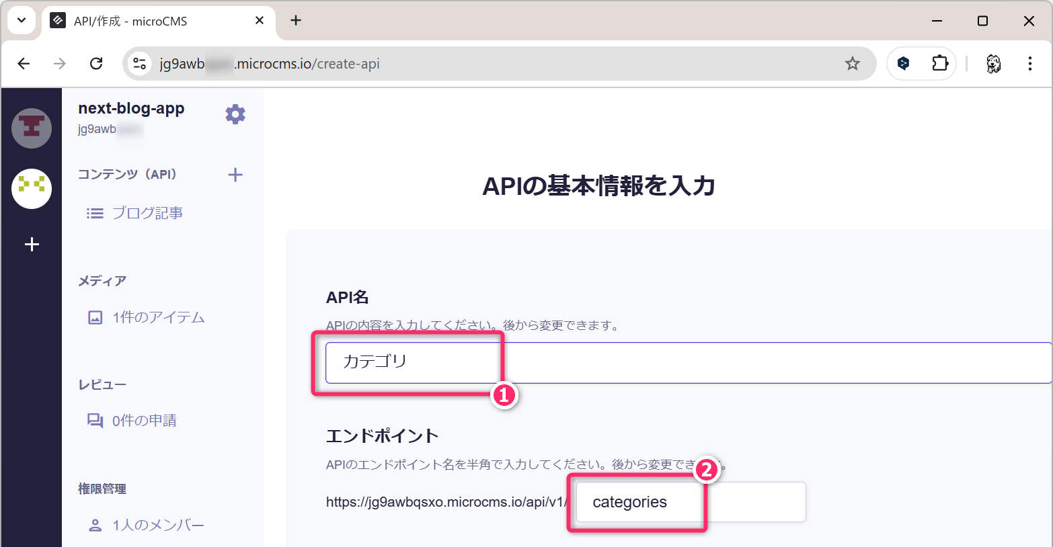Open the hexagon browser extension icon
Screen dimensions: 1053x547
coord(904,64)
